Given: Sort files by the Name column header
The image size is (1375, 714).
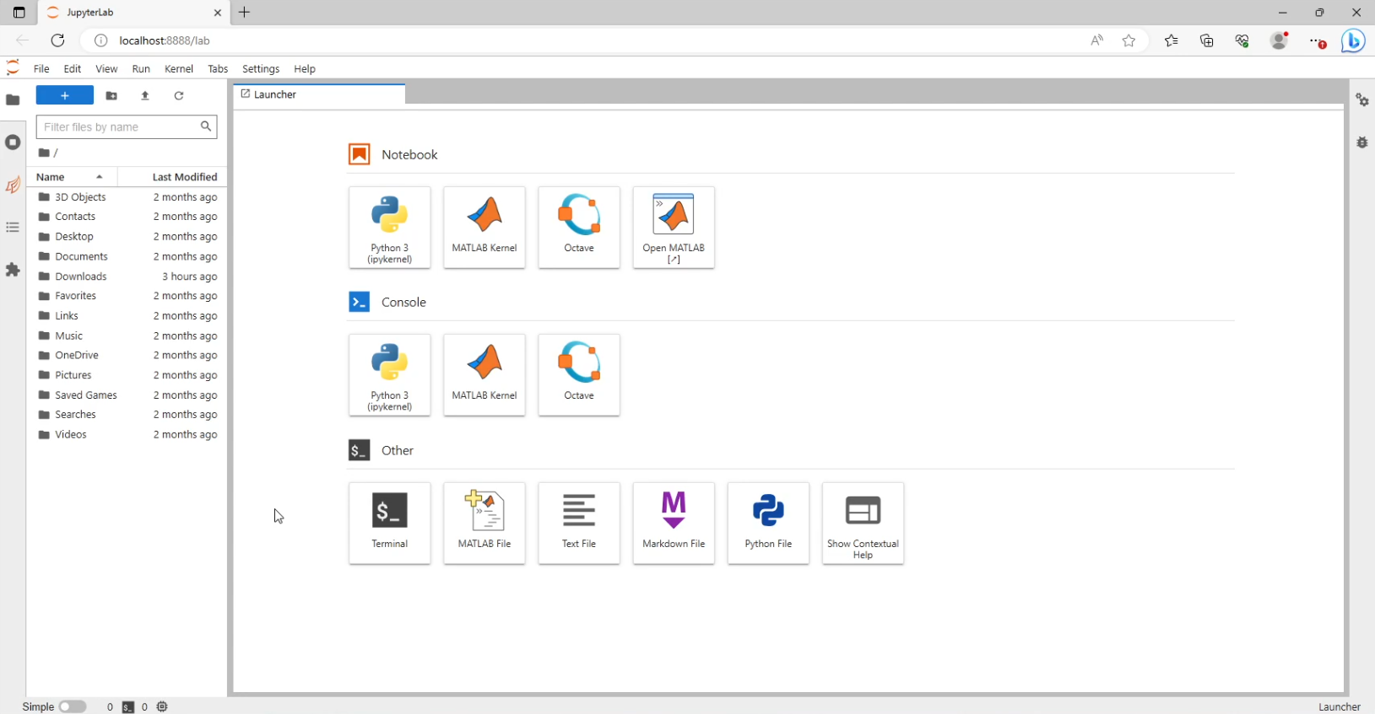Looking at the screenshot, I should coord(72,177).
